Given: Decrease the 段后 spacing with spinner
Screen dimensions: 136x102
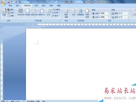Looking at the screenshot, I should pyautogui.click(x=128, y=18).
